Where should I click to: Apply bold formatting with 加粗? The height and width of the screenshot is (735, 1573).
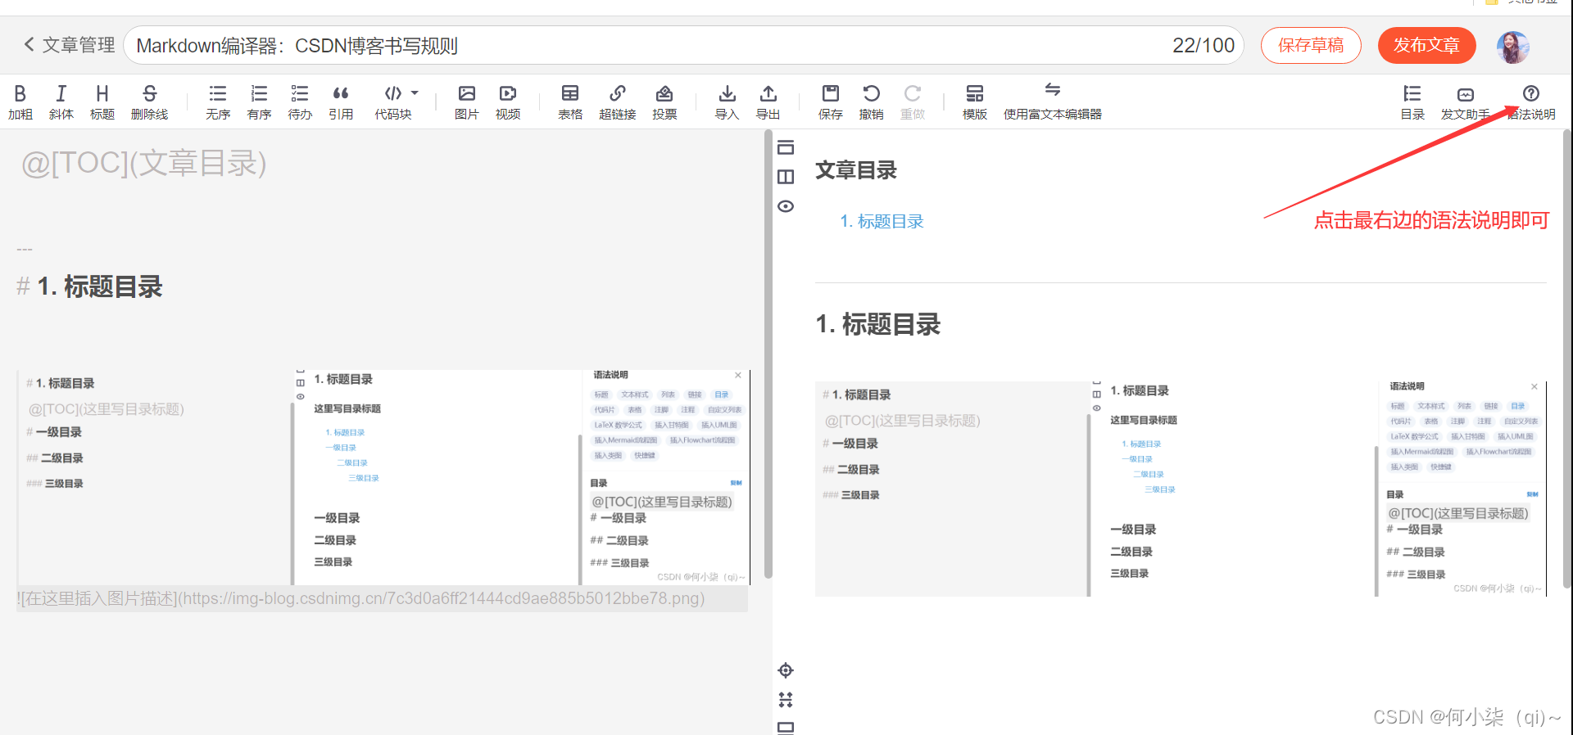coord(20,102)
